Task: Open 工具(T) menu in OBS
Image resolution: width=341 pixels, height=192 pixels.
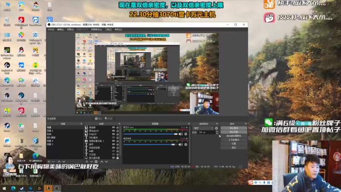Action: pos(108,29)
